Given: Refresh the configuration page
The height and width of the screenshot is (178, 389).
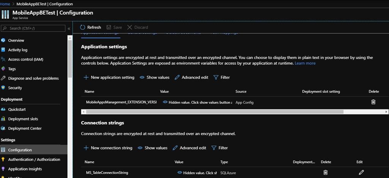Looking at the screenshot, I should [90, 27].
